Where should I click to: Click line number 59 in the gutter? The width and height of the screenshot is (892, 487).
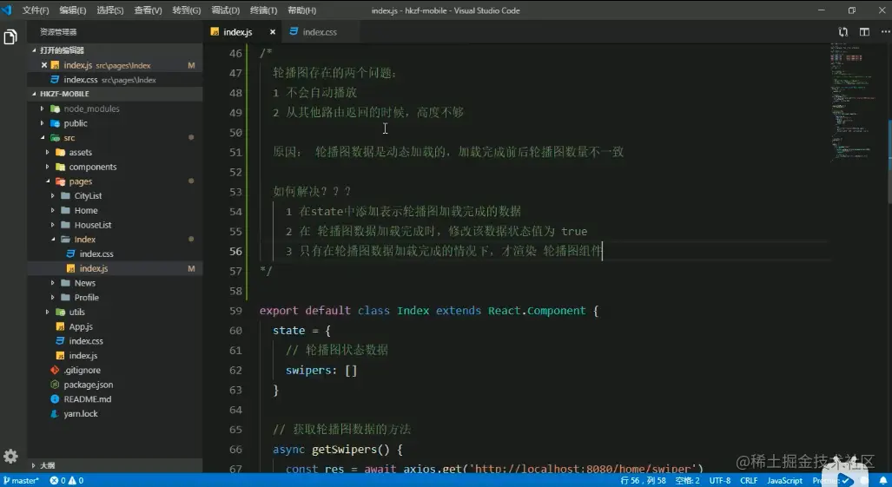(x=235, y=311)
